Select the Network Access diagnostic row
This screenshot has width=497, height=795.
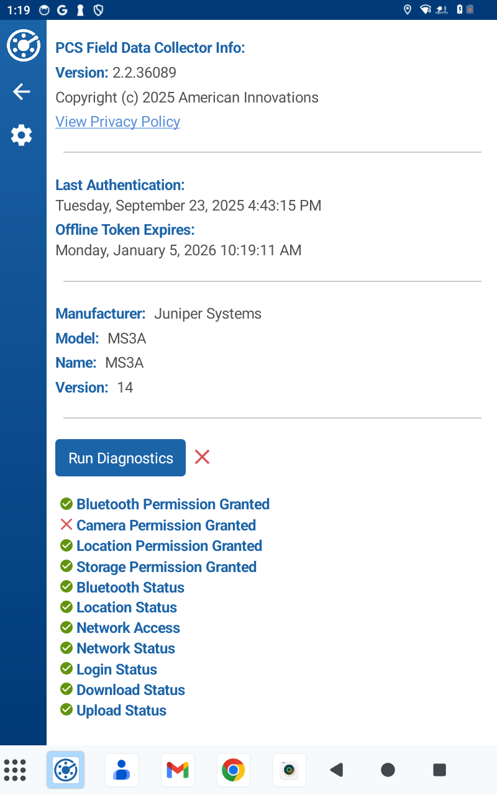tap(120, 627)
